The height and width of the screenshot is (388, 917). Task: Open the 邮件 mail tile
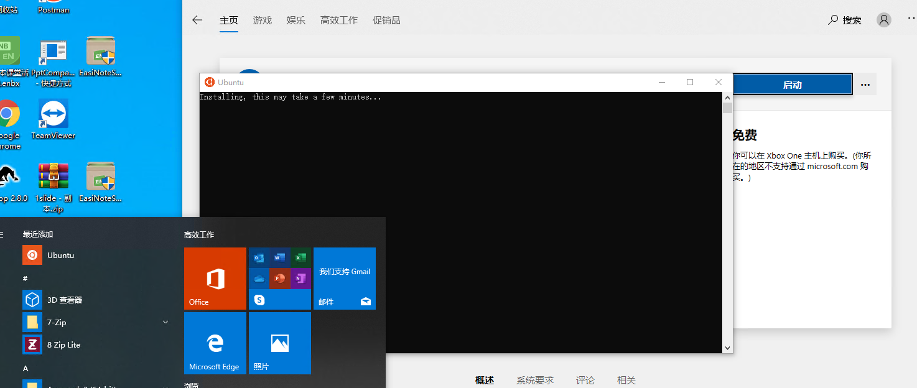click(x=345, y=279)
